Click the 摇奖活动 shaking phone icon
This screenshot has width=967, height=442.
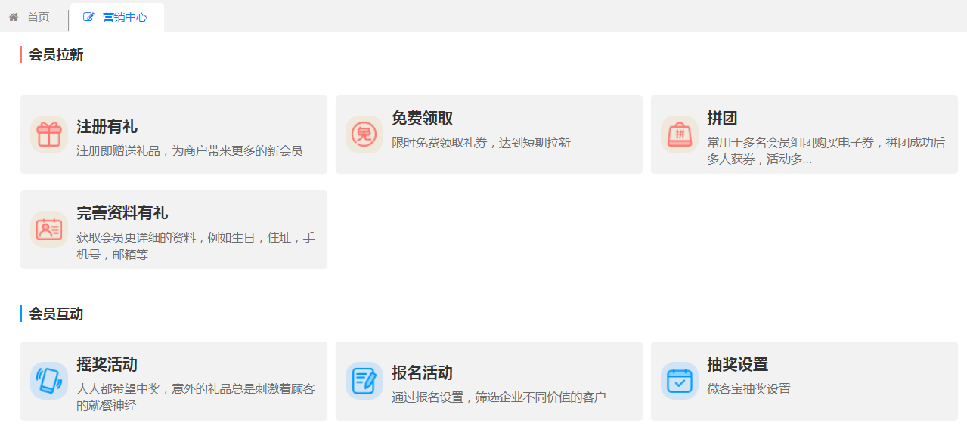(48, 381)
